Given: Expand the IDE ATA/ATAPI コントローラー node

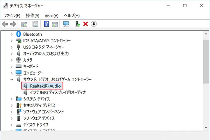Looking at the screenshot, I should pos(12,41).
